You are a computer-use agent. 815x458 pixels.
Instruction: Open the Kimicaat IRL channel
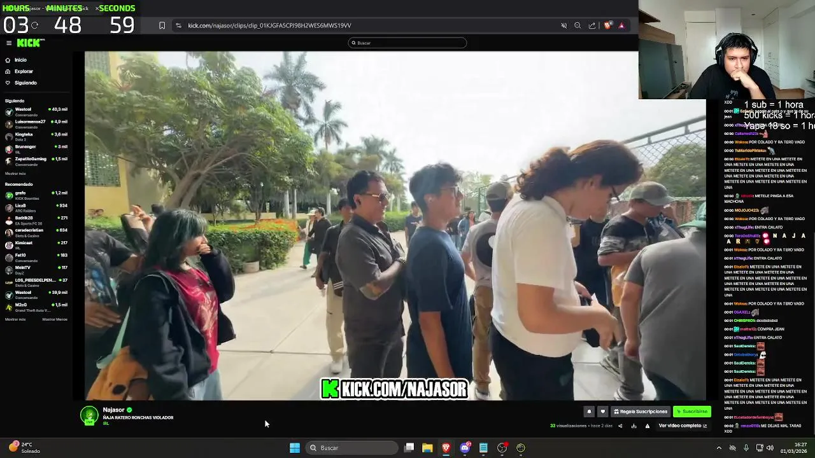36,245
